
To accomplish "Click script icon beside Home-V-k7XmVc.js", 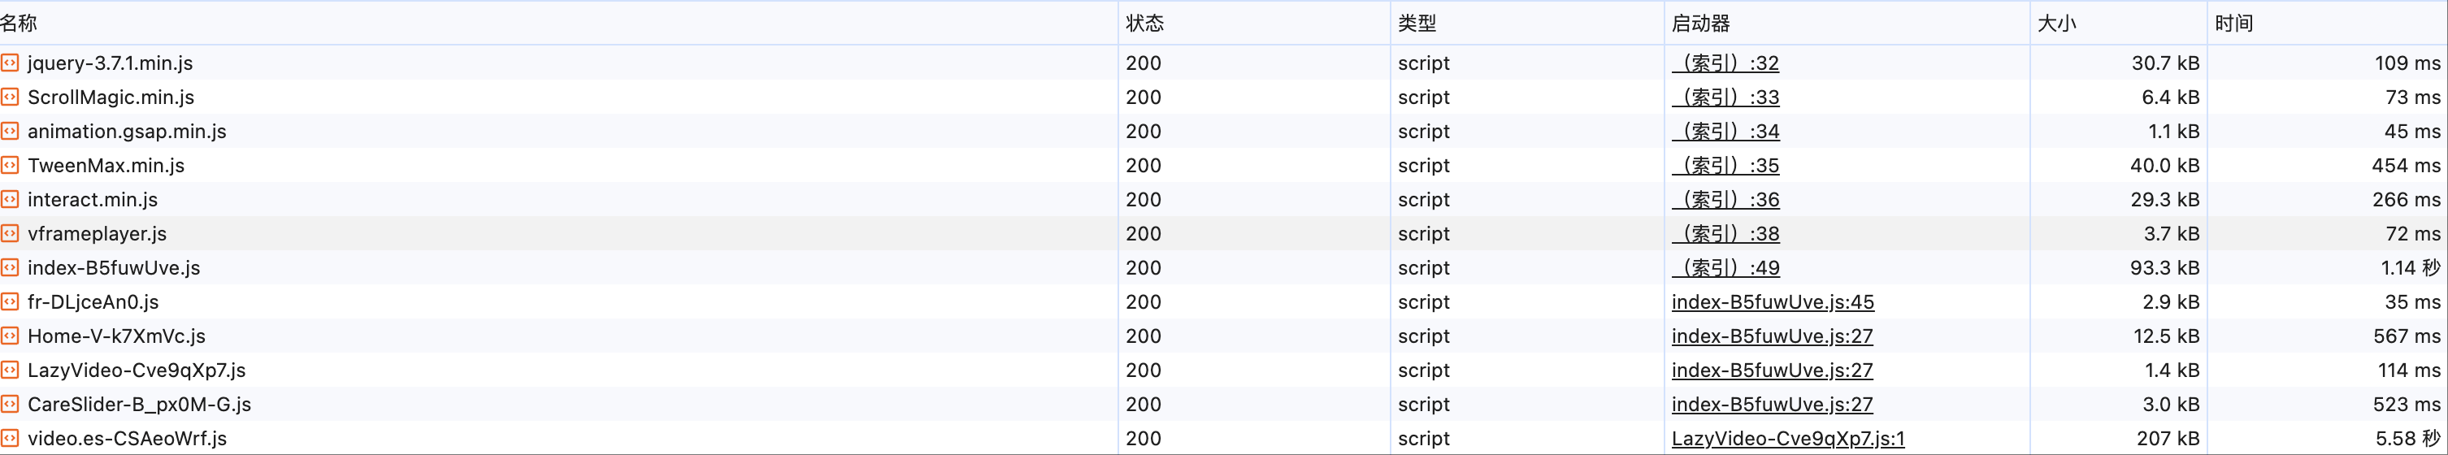I will (x=10, y=336).
